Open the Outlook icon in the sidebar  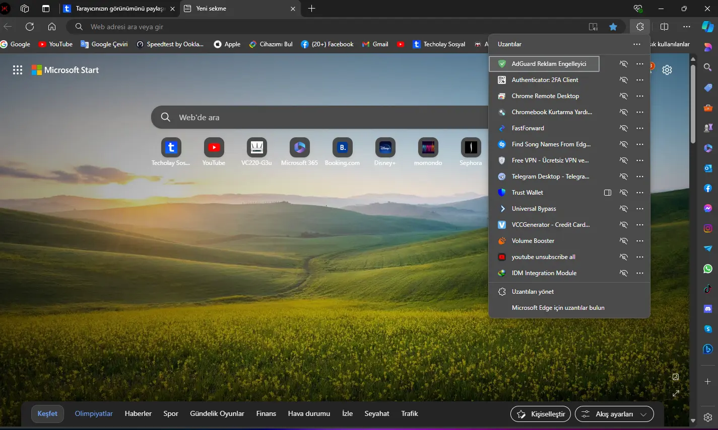coord(708,168)
